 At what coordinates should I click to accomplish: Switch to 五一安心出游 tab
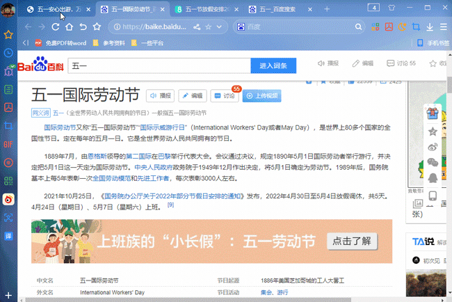coord(59,10)
